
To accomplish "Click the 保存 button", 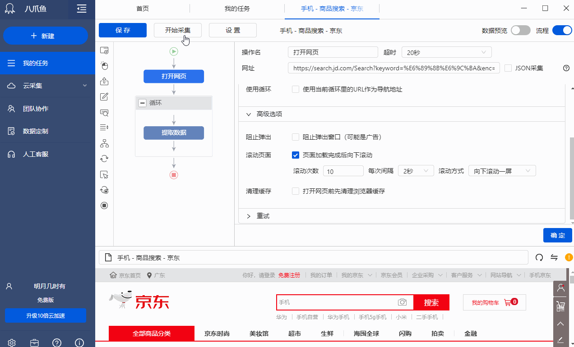I will point(123,30).
